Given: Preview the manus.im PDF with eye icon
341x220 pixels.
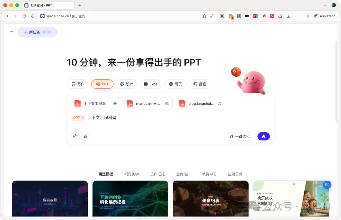Looking at the screenshot, I should click(x=167, y=104).
